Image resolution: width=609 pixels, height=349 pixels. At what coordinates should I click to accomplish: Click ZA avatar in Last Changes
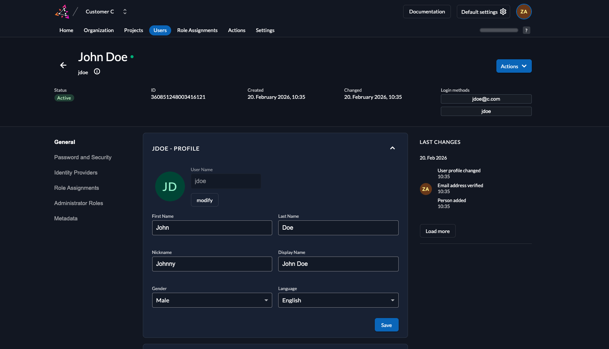[426, 189]
